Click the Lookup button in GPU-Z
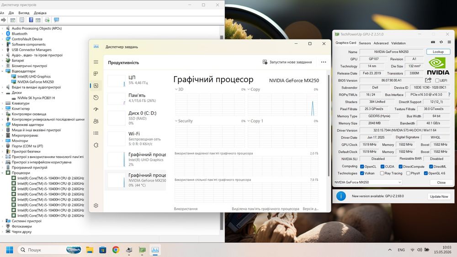This screenshot has width=457, height=257. (438, 52)
